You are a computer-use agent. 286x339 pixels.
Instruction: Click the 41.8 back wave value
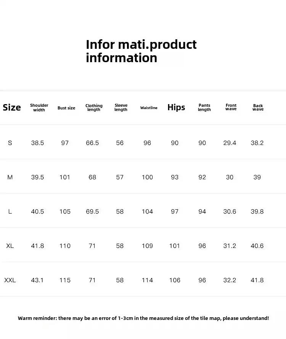(x=257, y=280)
